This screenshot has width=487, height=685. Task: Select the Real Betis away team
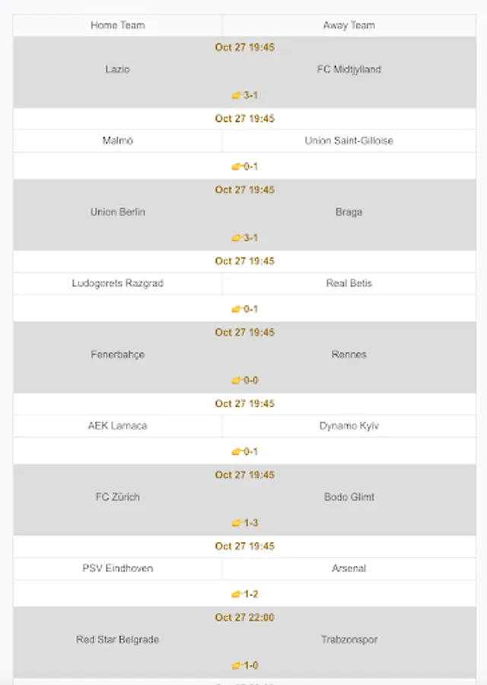349,283
